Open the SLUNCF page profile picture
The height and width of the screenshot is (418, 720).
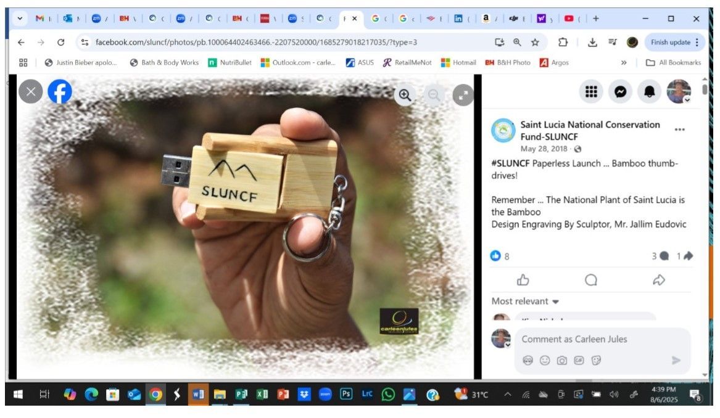point(503,130)
